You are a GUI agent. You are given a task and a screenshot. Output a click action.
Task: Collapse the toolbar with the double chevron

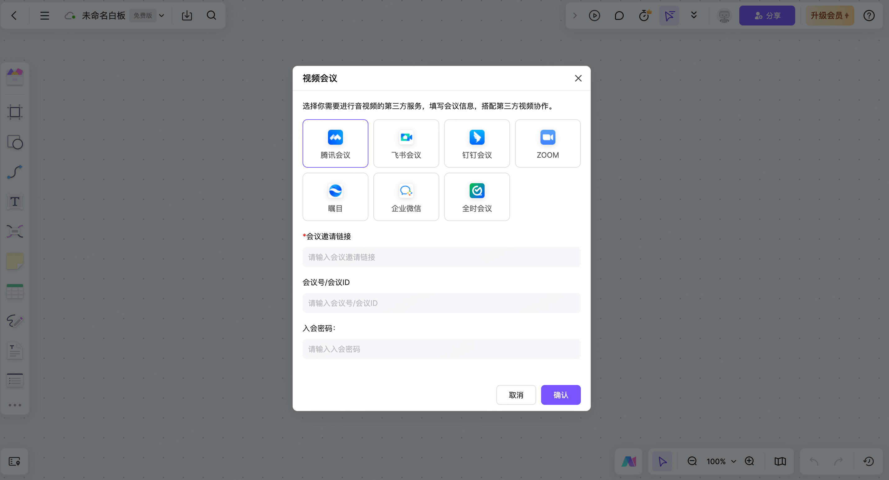(694, 16)
